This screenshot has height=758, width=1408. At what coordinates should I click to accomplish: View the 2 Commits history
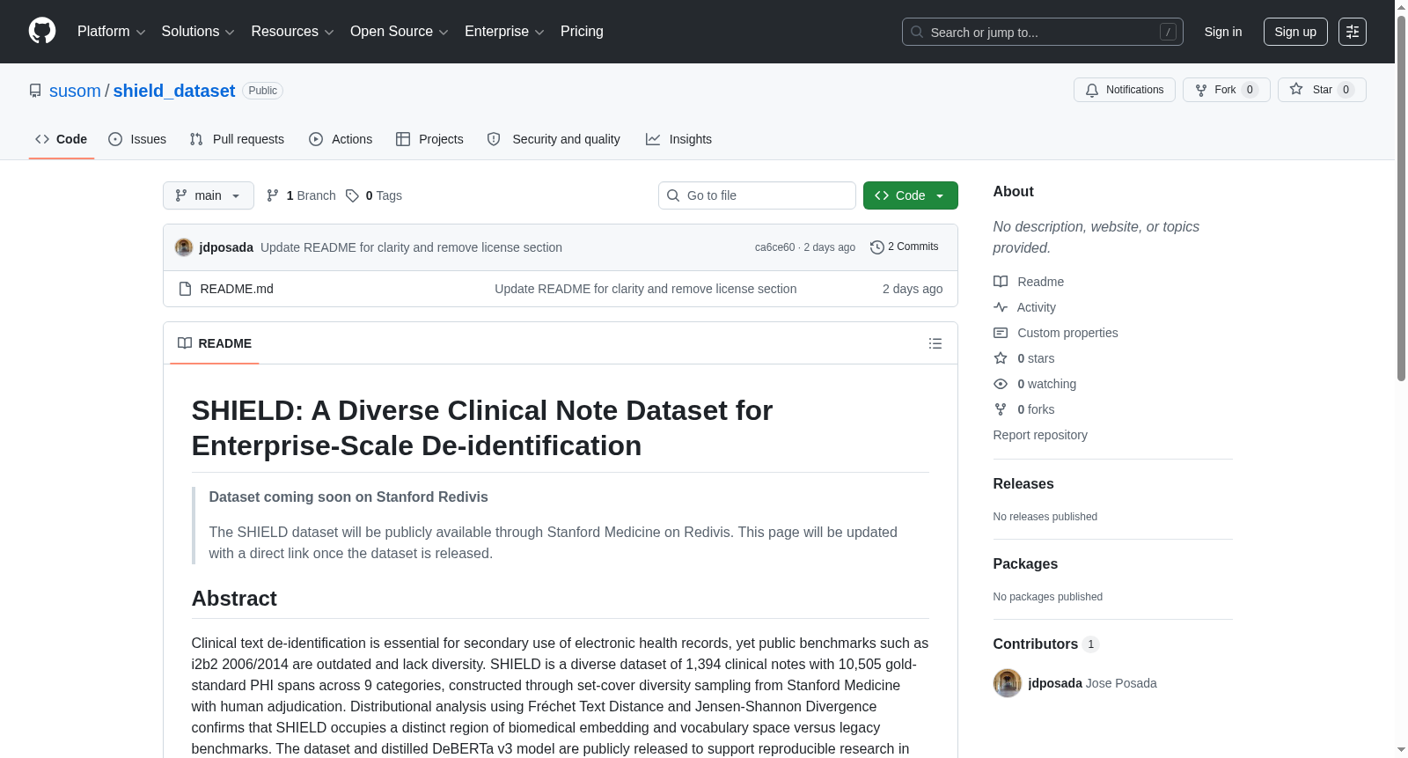pyautogui.click(x=904, y=247)
